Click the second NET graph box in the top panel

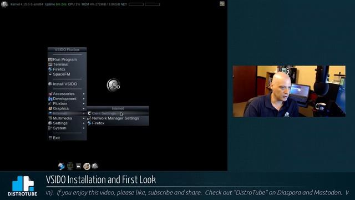[152, 4]
